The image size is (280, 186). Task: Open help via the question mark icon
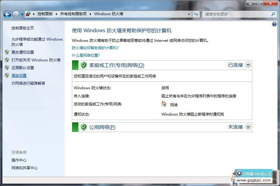(274, 24)
